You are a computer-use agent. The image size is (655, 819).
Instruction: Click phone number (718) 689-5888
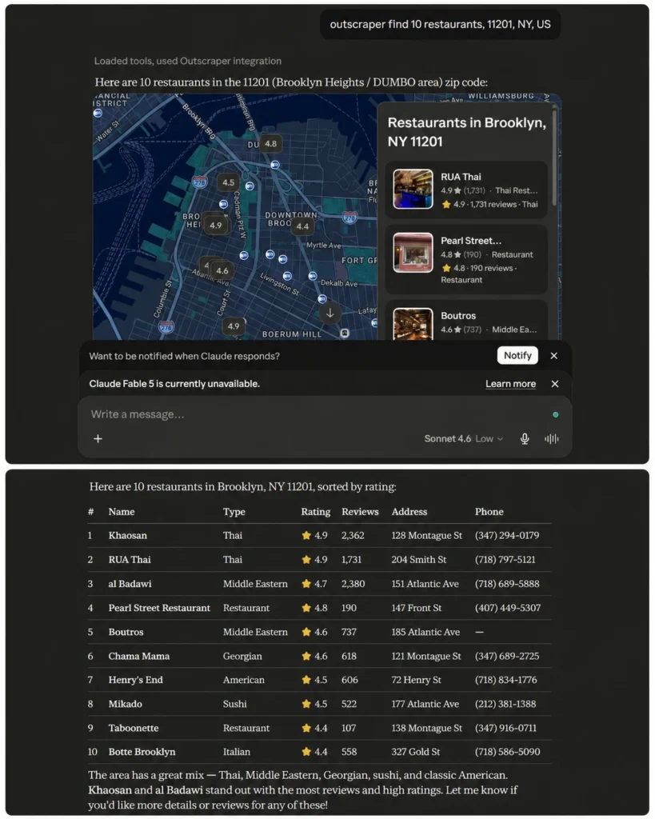[507, 584]
